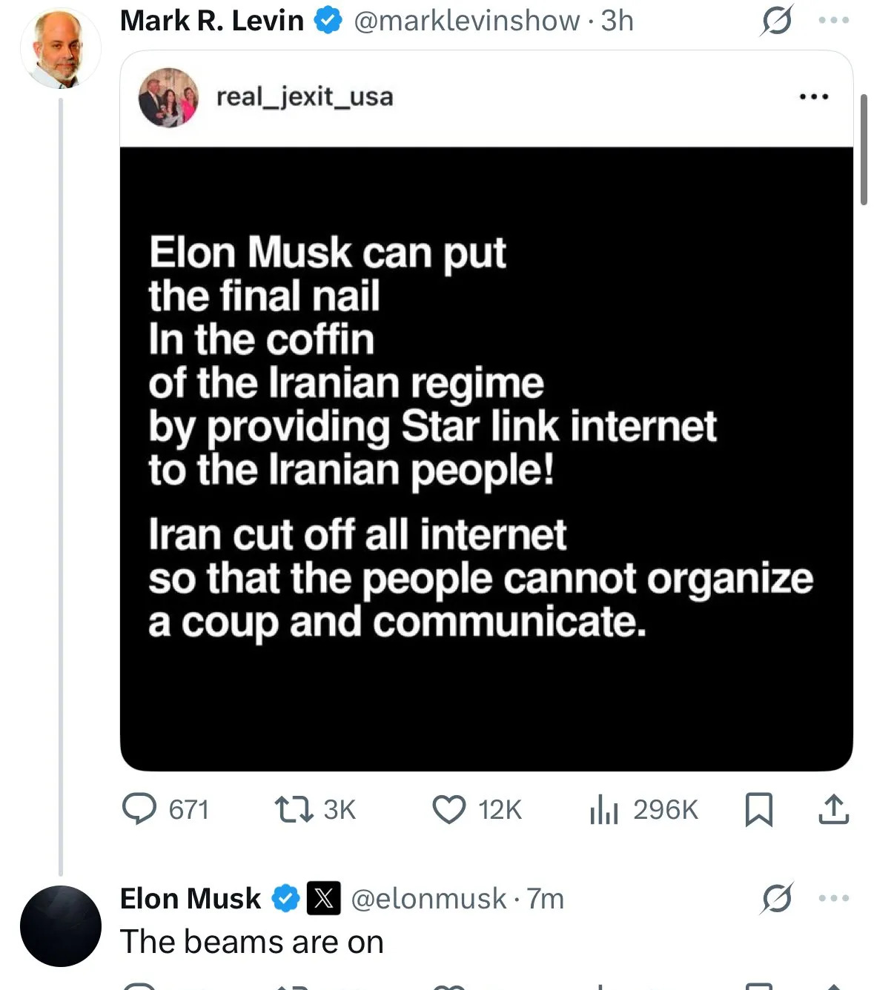Open three-dot menu on real_jexit_usa embedded post
The image size is (874, 990).
click(x=814, y=96)
